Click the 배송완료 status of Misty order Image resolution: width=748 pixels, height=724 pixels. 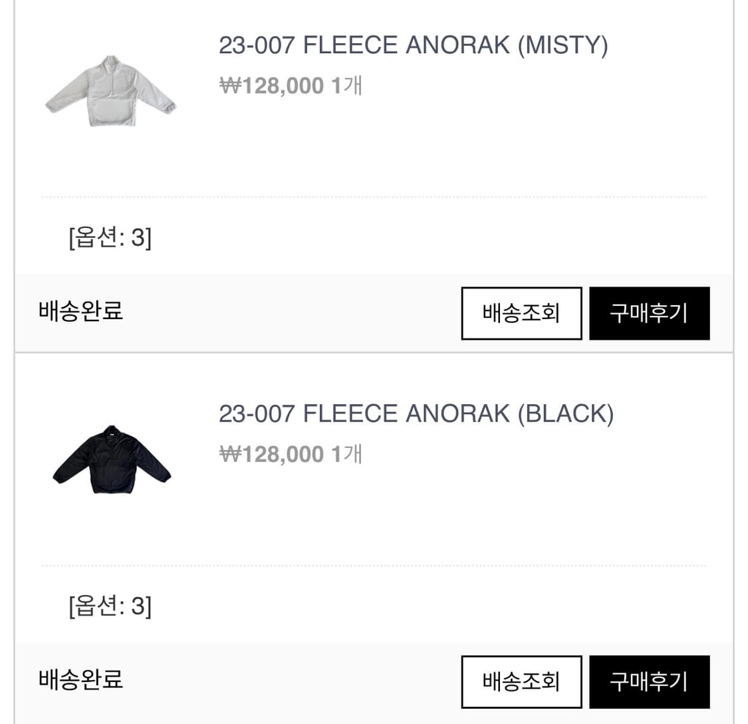[80, 310]
